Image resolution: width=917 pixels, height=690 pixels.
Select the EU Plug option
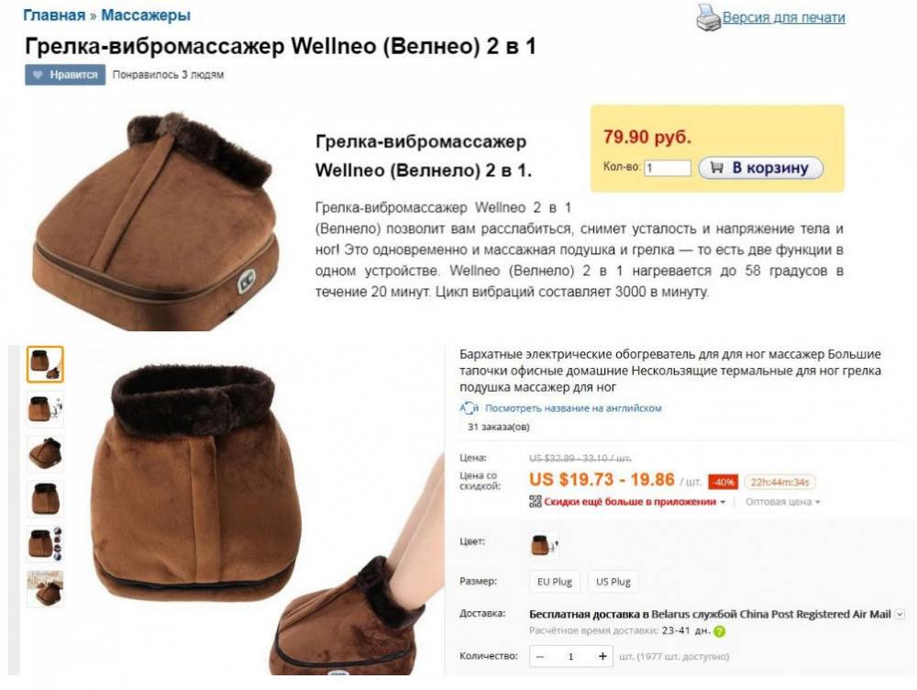(x=555, y=582)
